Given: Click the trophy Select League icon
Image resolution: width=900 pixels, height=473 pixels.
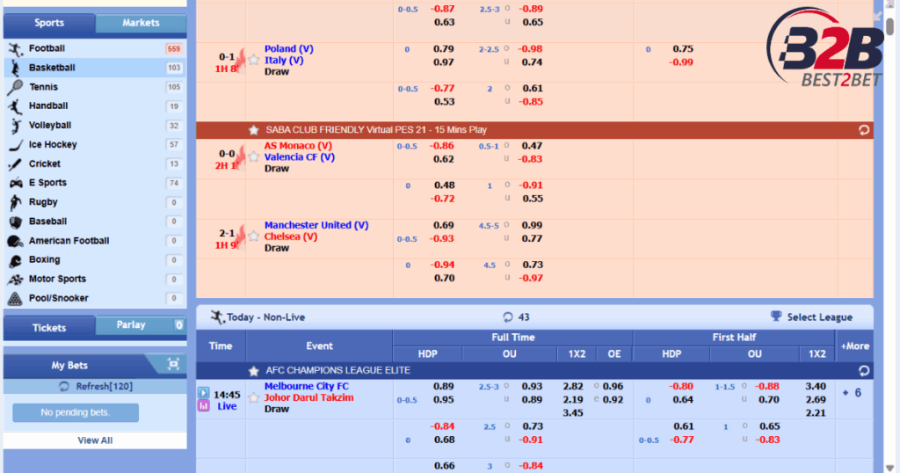Looking at the screenshot, I should (x=776, y=317).
